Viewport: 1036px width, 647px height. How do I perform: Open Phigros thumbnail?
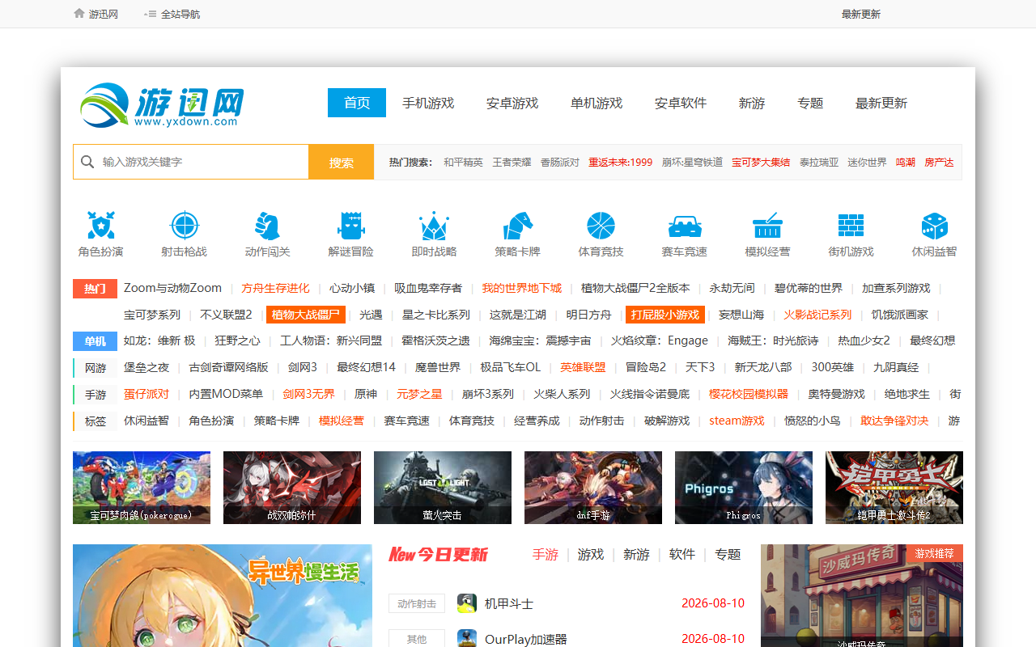[744, 488]
